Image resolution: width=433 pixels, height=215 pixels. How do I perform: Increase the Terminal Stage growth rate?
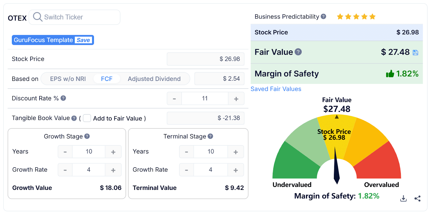[x=236, y=170]
